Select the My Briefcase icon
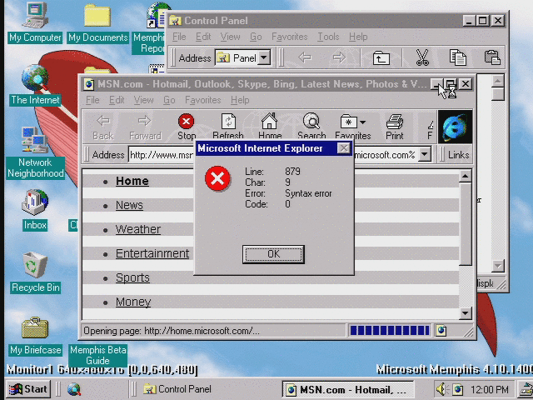Image resolution: width=533 pixels, height=400 pixels. tap(35, 327)
